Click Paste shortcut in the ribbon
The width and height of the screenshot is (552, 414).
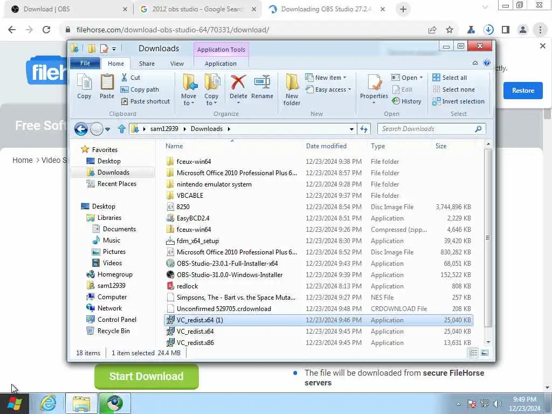coord(146,101)
